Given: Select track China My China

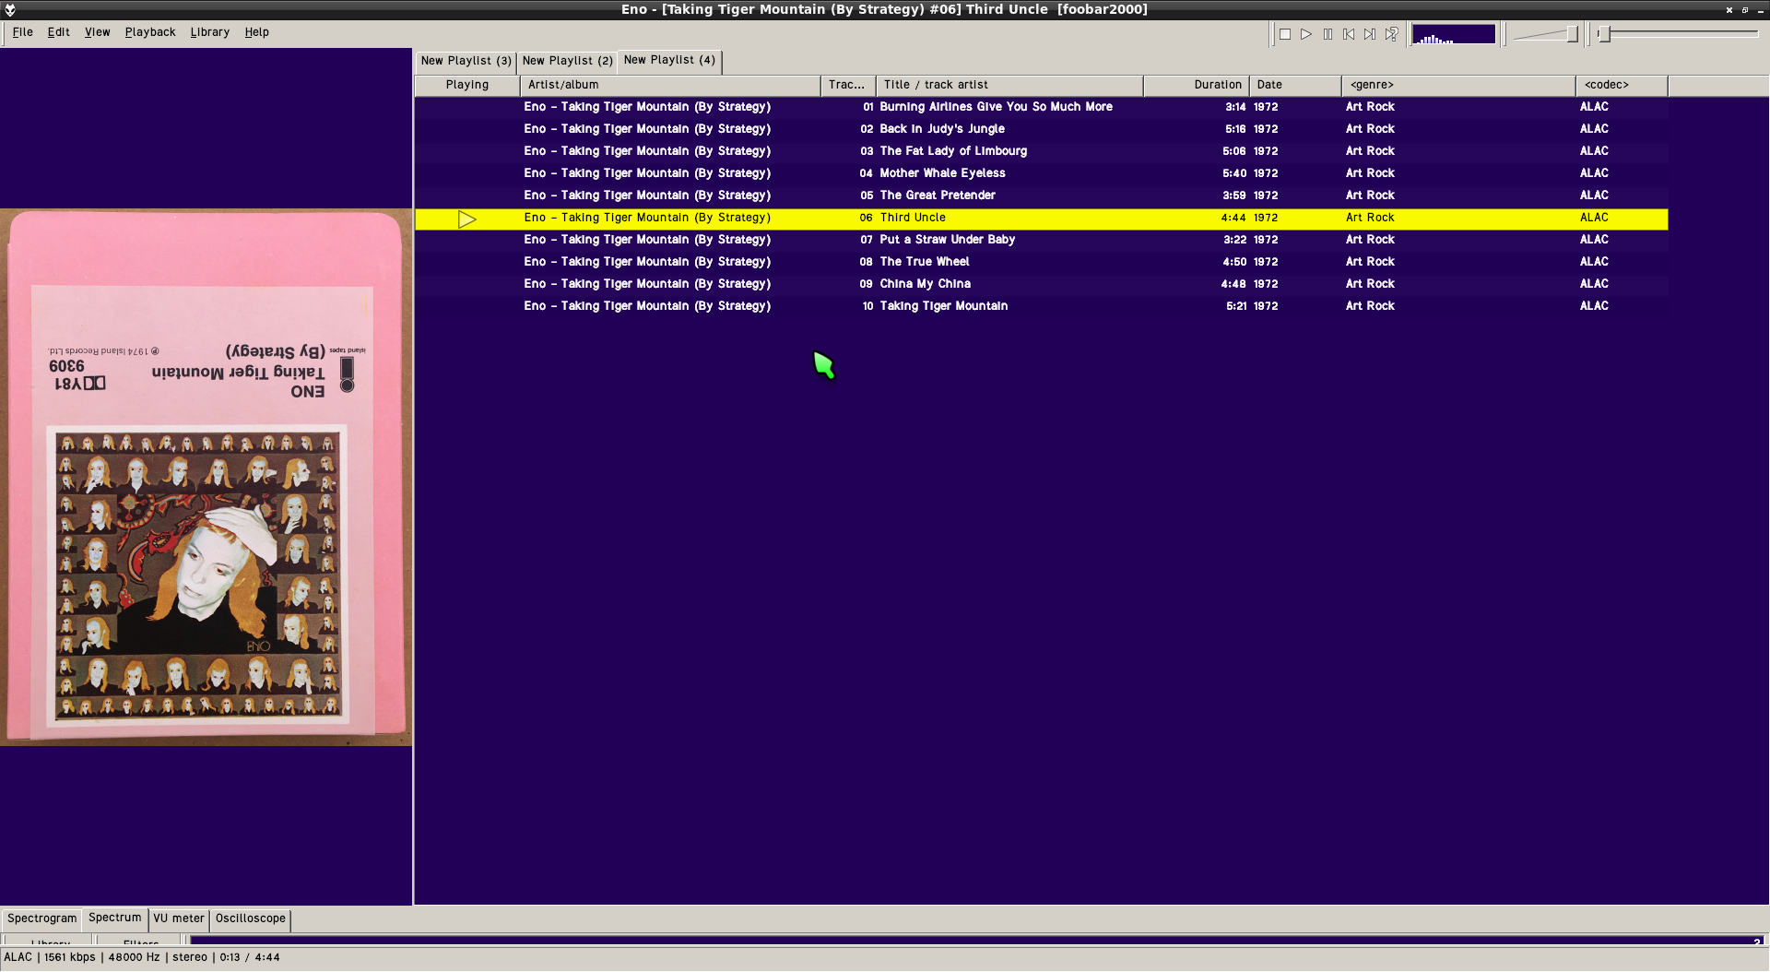Looking at the screenshot, I should (1041, 284).
